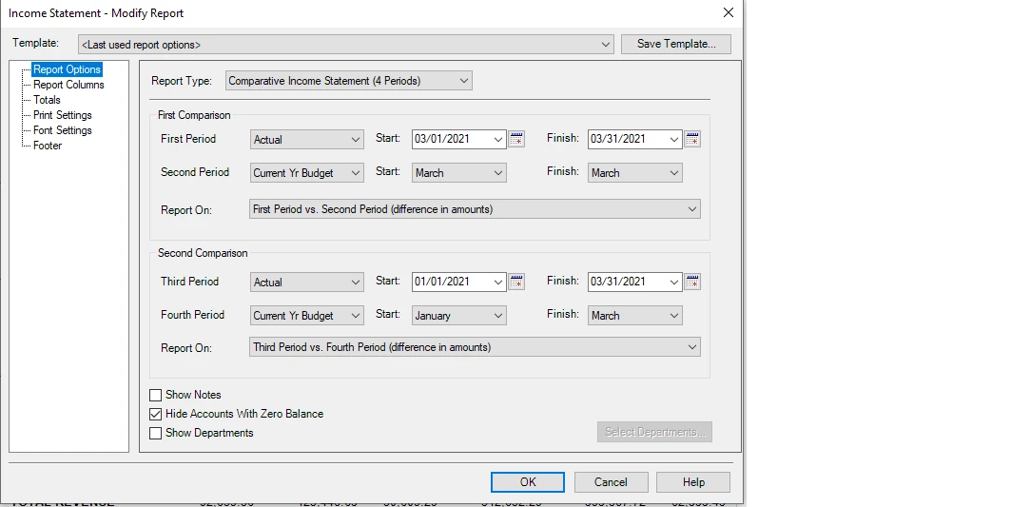Expand Second Comparison Report On dropdown
The height and width of the screenshot is (507, 1011).
476,347
